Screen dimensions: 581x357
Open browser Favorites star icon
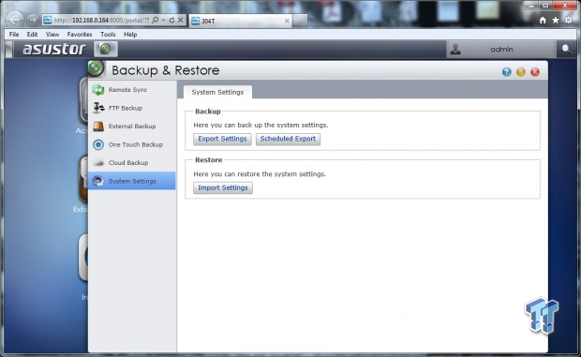(556, 21)
